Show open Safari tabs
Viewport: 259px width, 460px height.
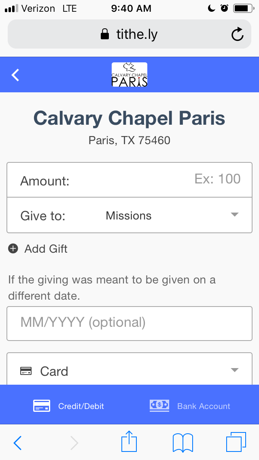click(236, 442)
